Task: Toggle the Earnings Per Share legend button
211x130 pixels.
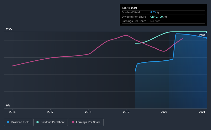Action: (x=86, y=122)
